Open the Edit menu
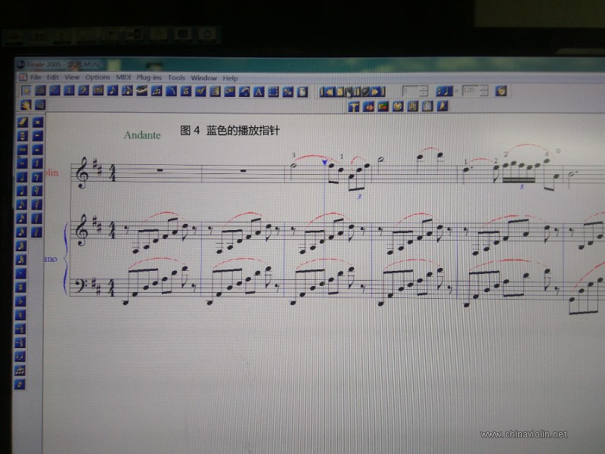This screenshot has width=605, height=454. (53, 77)
